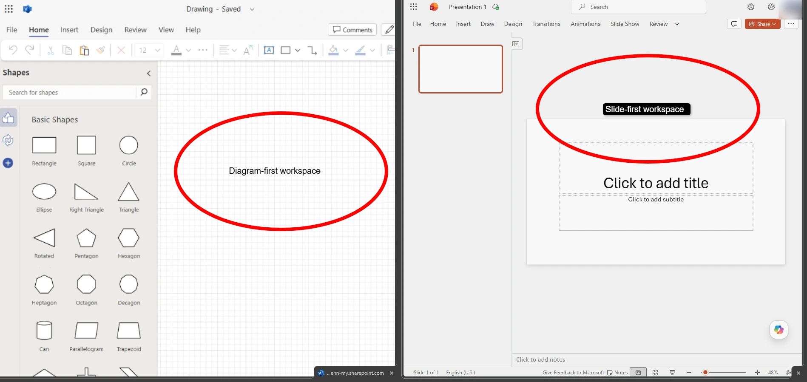This screenshot has height=382, width=807.
Task: Open the PowerPoint app launcher grid
Action: point(413,7)
